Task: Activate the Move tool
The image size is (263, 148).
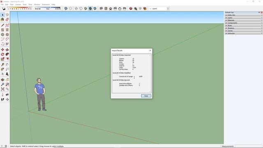Action: coord(2,50)
